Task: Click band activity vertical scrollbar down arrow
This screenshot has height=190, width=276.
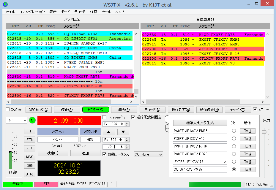Action: (x=136, y=96)
